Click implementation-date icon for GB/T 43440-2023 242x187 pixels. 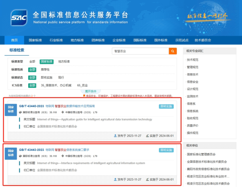pyautogui.click(x=147, y=136)
